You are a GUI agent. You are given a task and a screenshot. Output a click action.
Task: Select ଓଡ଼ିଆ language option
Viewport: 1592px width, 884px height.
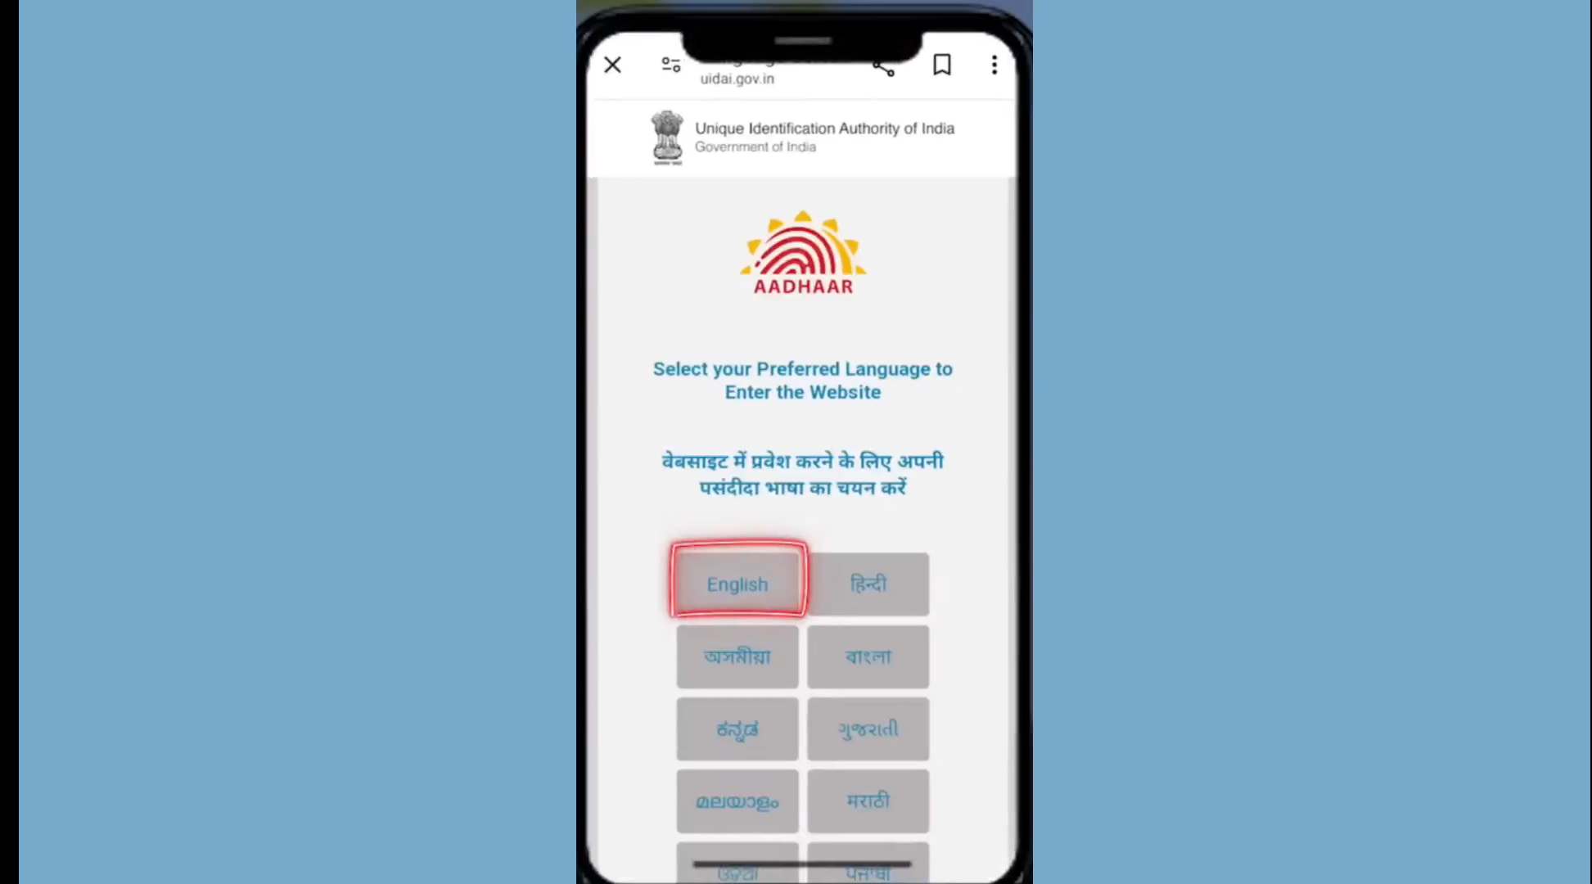[737, 865]
